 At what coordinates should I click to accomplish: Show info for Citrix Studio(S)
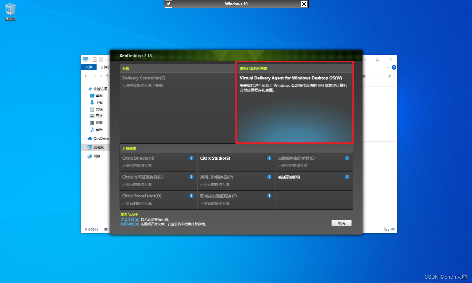pos(269,158)
